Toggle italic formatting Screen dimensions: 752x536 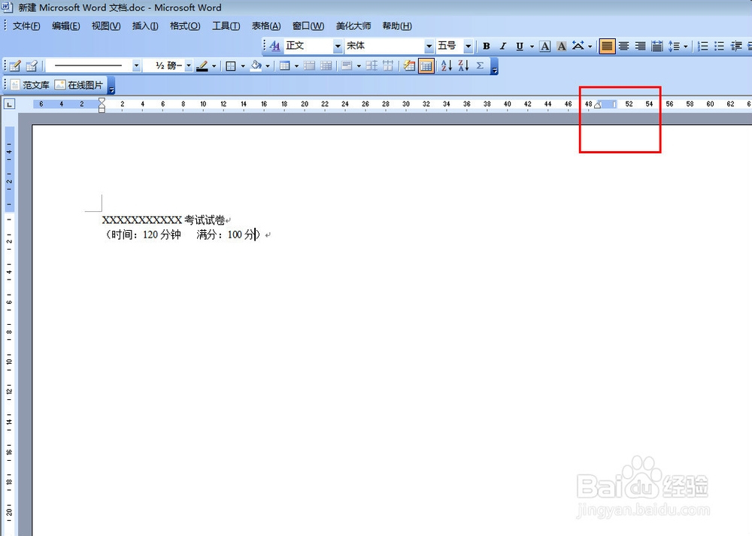[502, 46]
